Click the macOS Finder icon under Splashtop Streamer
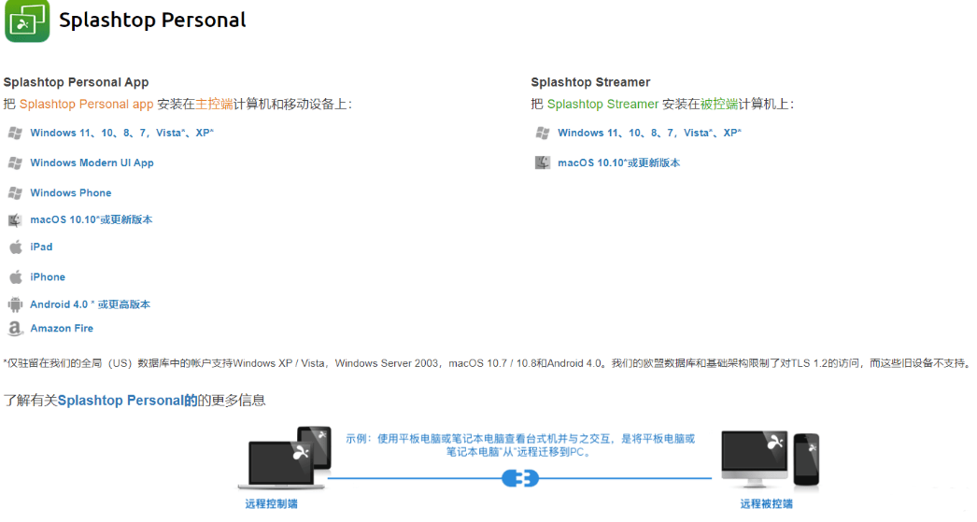This screenshot has width=977, height=522. tap(543, 162)
